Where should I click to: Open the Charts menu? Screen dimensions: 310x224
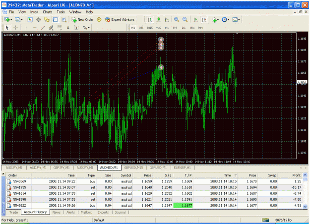tap(48, 12)
